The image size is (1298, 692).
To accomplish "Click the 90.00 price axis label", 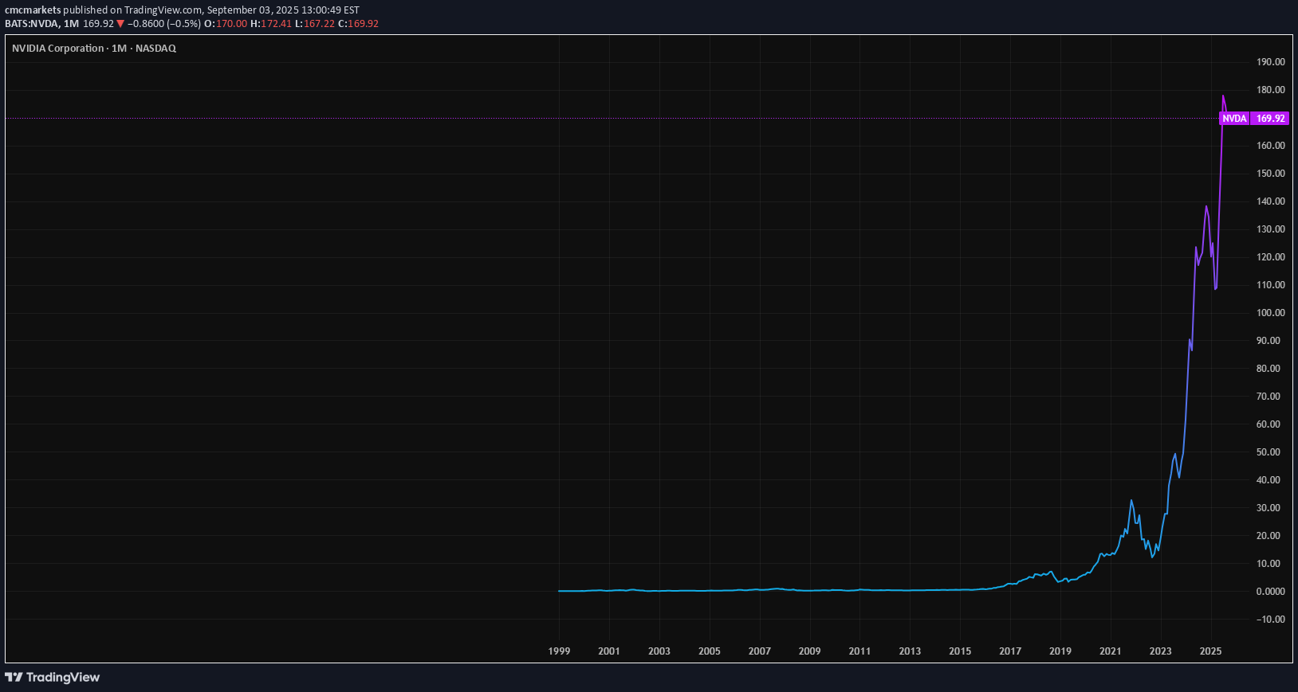I will tap(1268, 341).
